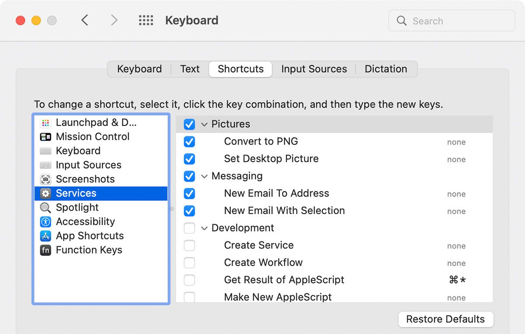Collapse the Messaging group
525x334 pixels.
[204, 176]
